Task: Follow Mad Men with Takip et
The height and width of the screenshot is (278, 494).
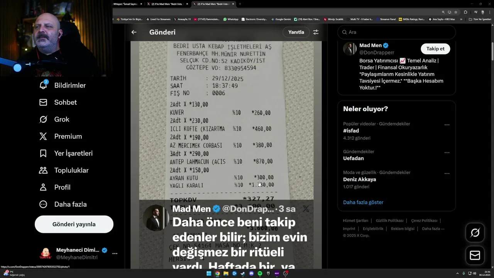Action: [x=435, y=49]
